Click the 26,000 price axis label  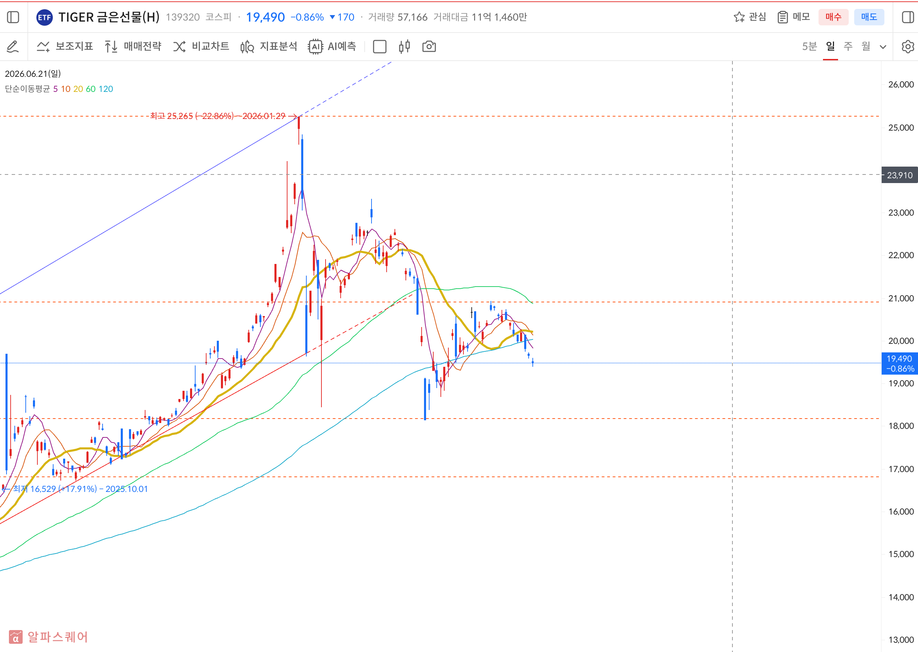(x=901, y=84)
